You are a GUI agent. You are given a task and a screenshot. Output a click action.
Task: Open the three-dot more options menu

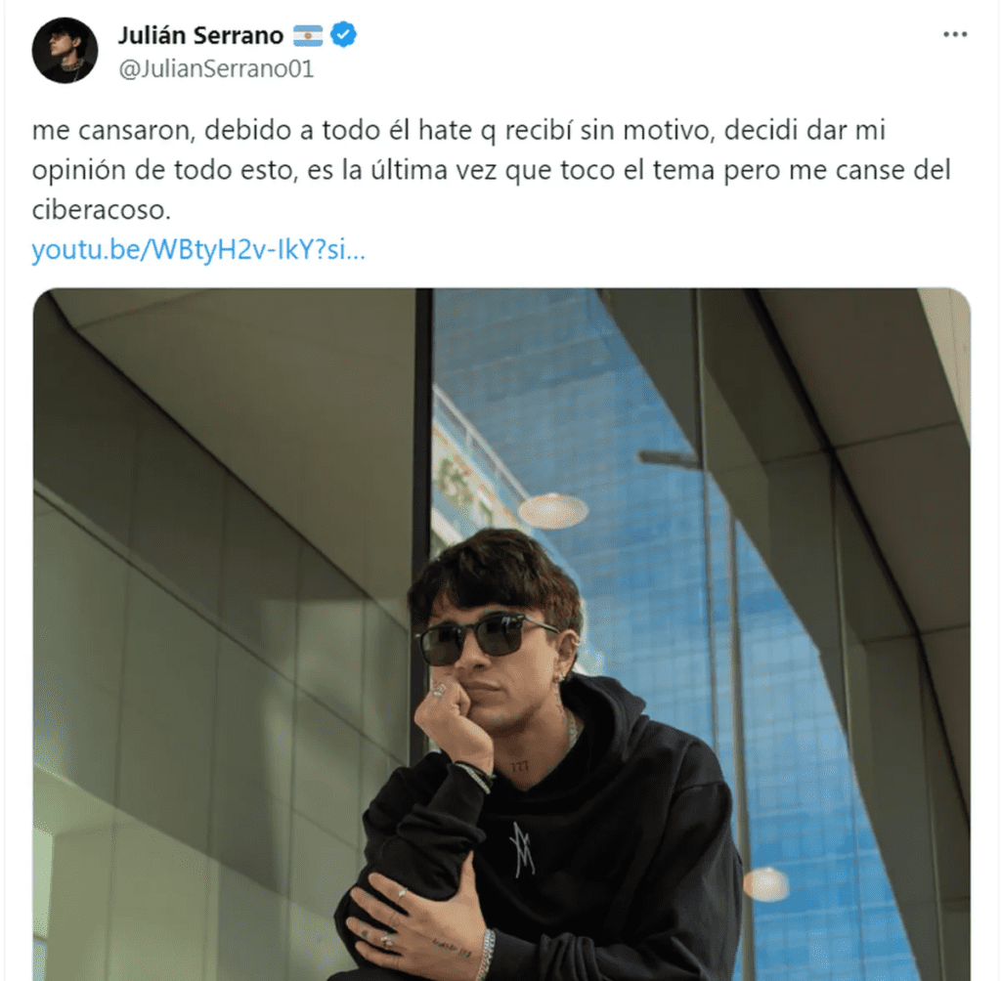click(955, 34)
